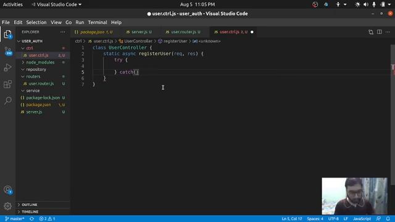This screenshot has height=222, width=395.
Task: Open editor more actions ellipsis
Action: coord(388,32)
